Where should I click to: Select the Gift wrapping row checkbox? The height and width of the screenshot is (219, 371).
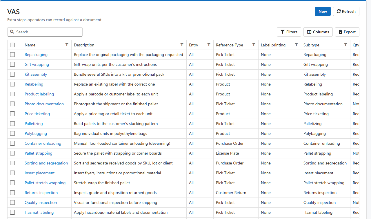12,64
